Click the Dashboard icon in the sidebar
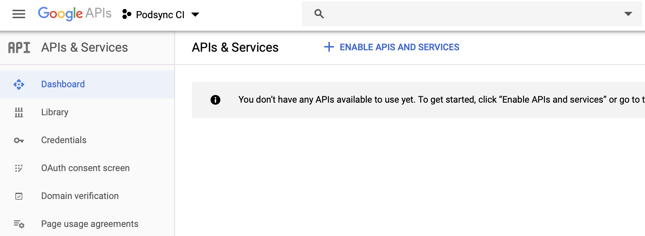 (x=19, y=84)
